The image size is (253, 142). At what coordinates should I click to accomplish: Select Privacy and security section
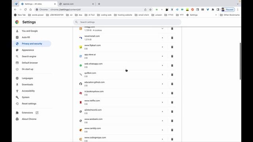32,44
